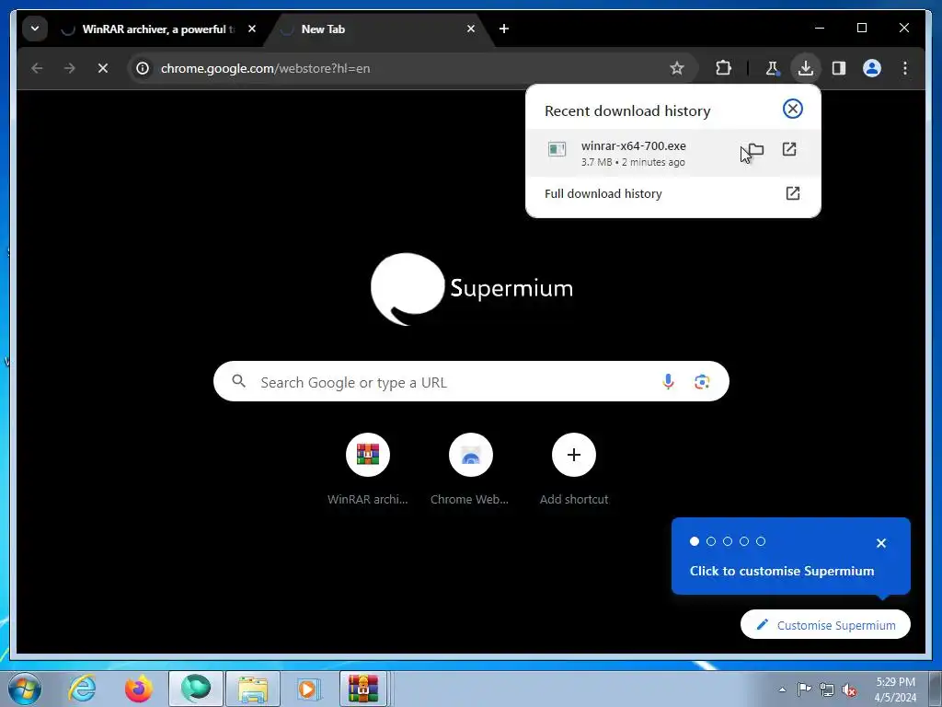The height and width of the screenshot is (707, 942).
Task: Open the Windows Start menu
Action: click(25, 689)
